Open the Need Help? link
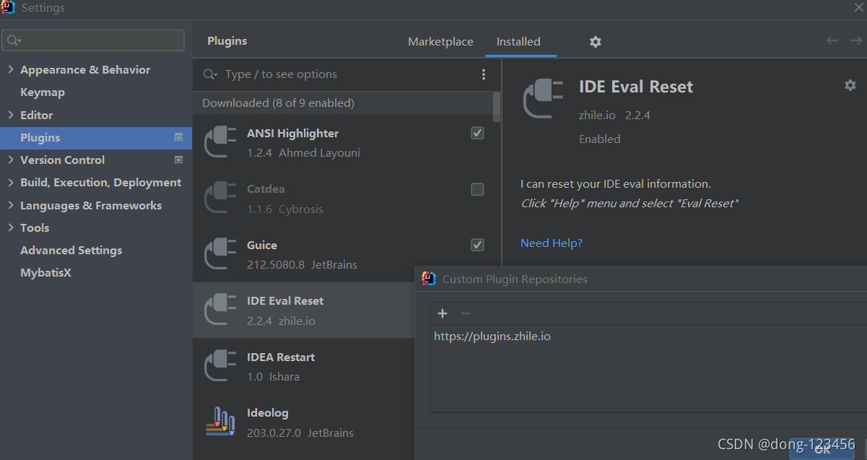This screenshot has width=867, height=460. 552,243
